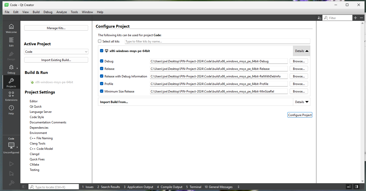
Task: Open the Compile Output pane tab
Action: pyautogui.click(x=170, y=187)
